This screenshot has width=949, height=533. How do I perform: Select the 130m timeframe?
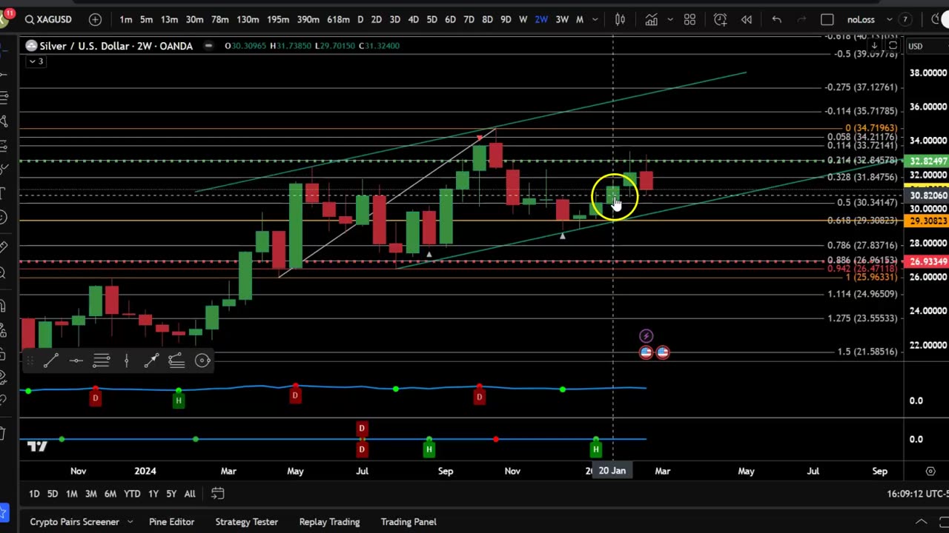tap(248, 19)
